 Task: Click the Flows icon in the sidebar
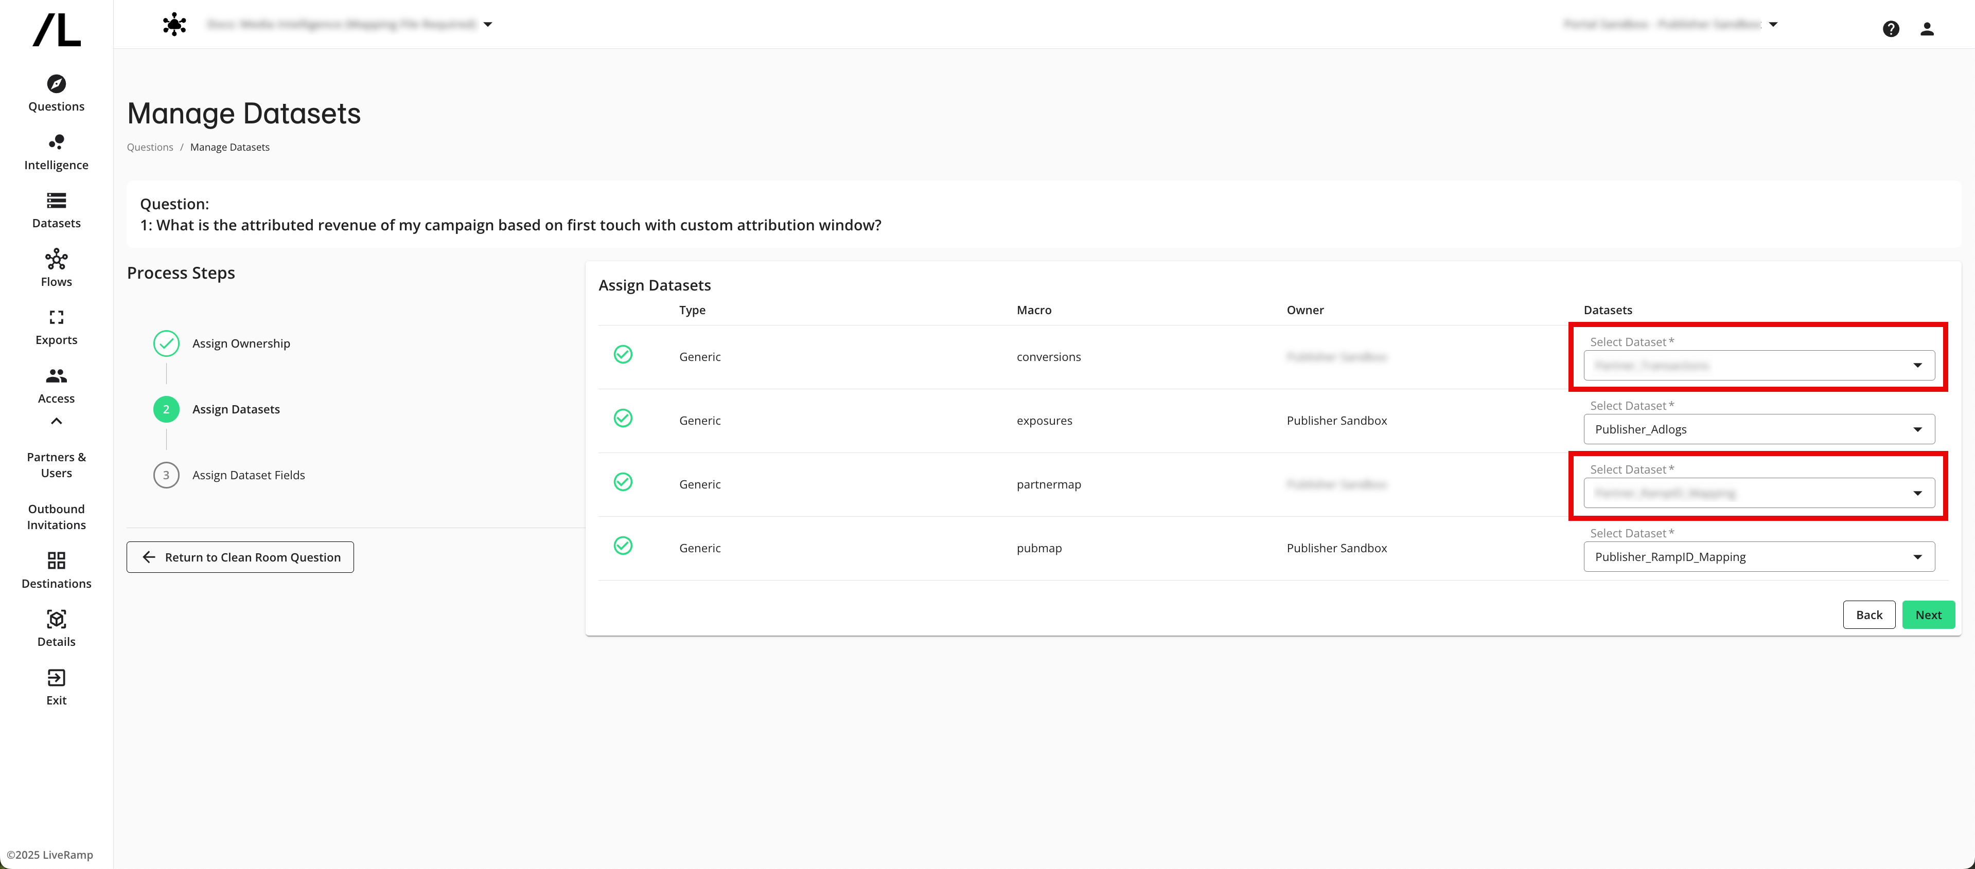(55, 267)
